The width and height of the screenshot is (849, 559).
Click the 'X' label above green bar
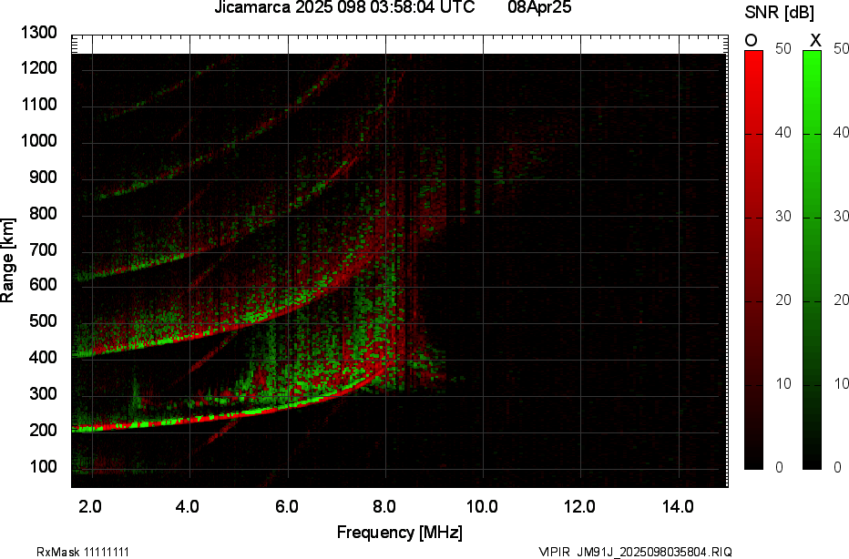(815, 41)
